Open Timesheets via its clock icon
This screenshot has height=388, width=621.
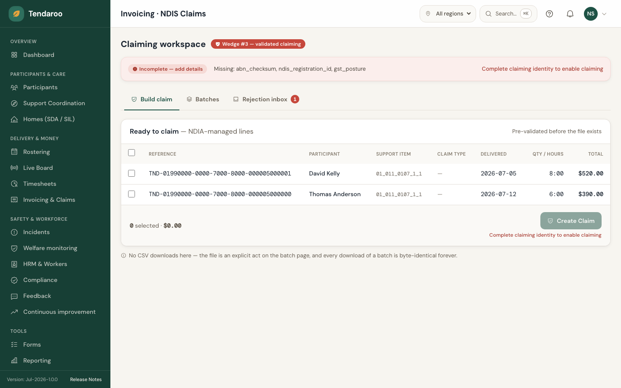pos(14,184)
